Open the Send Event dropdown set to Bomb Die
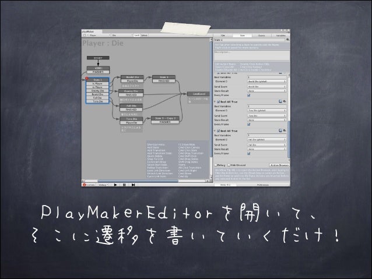The height and width of the screenshot is (279, 372). coord(266,87)
